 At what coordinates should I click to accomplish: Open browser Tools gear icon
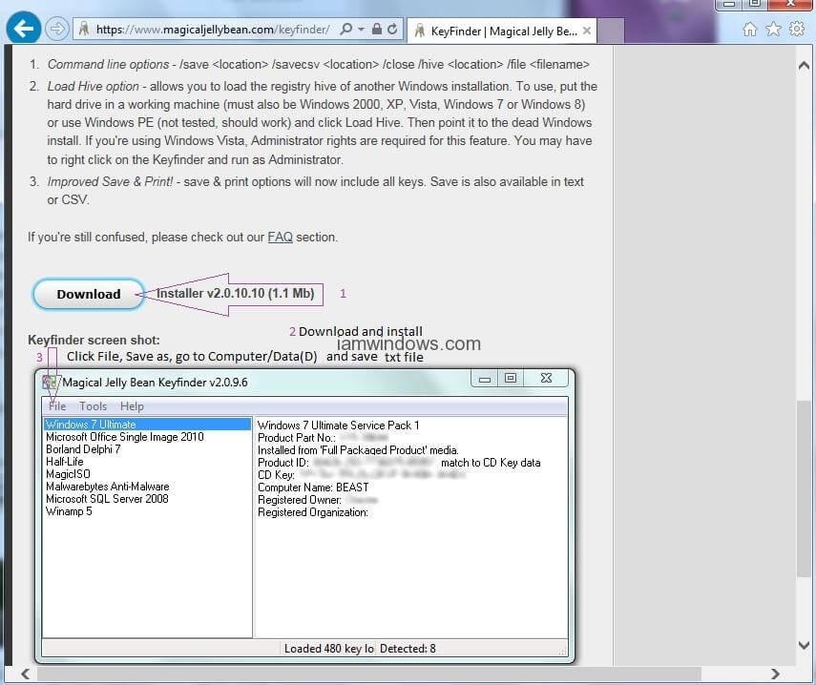797,29
